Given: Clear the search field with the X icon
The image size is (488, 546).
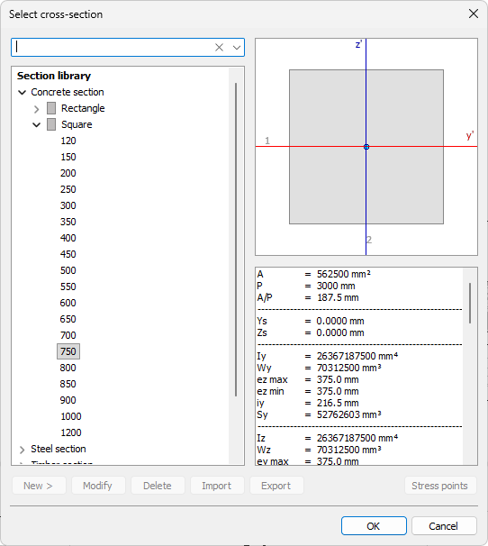Looking at the screenshot, I should (x=219, y=48).
